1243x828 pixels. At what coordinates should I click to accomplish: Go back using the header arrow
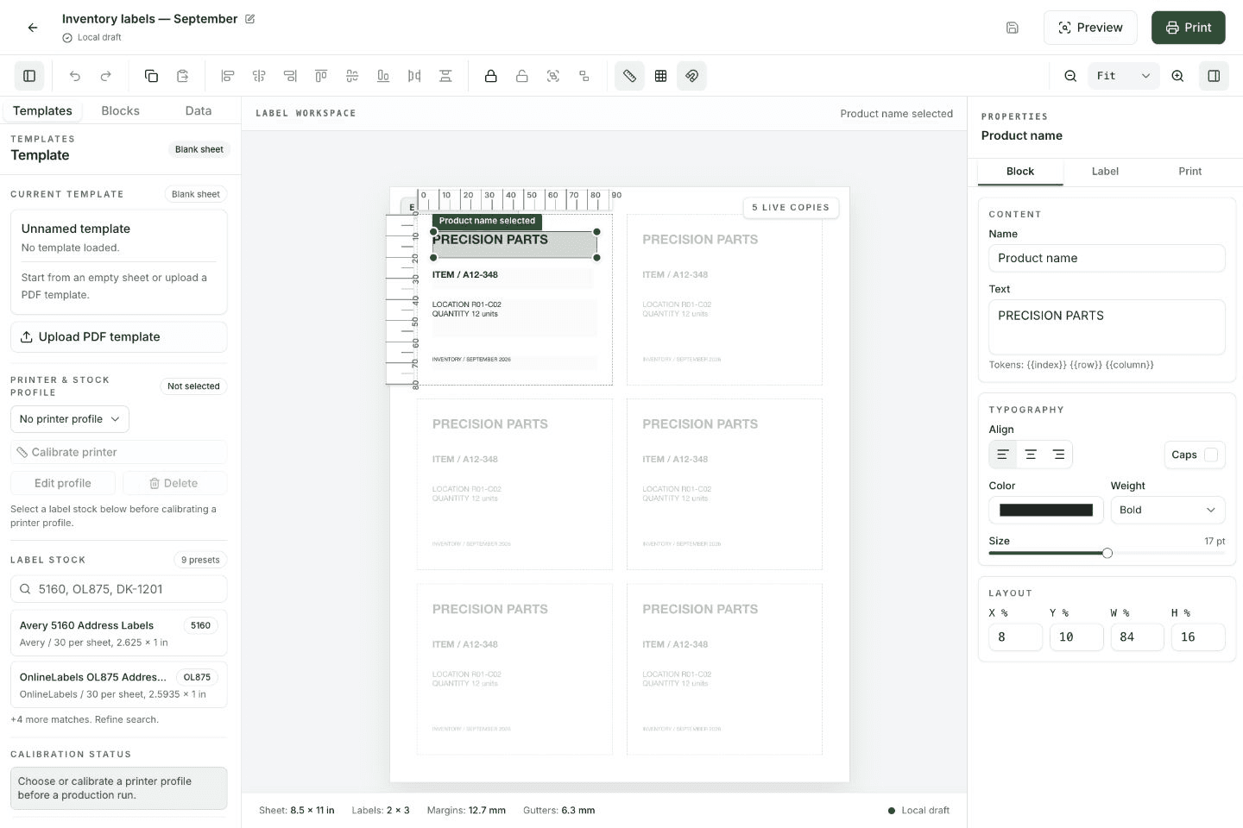pyautogui.click(x=33, y=28)
